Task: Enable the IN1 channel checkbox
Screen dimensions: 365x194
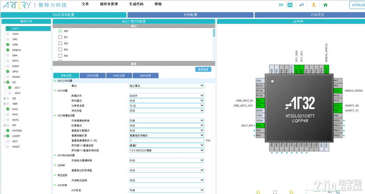Action: [60, 37]
